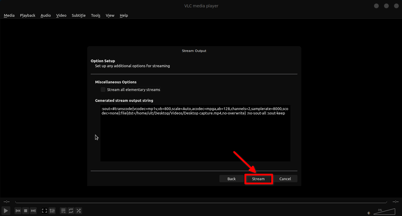Expand the Tools menu
This screenshot has height=216, width=402.
[95, 15]
